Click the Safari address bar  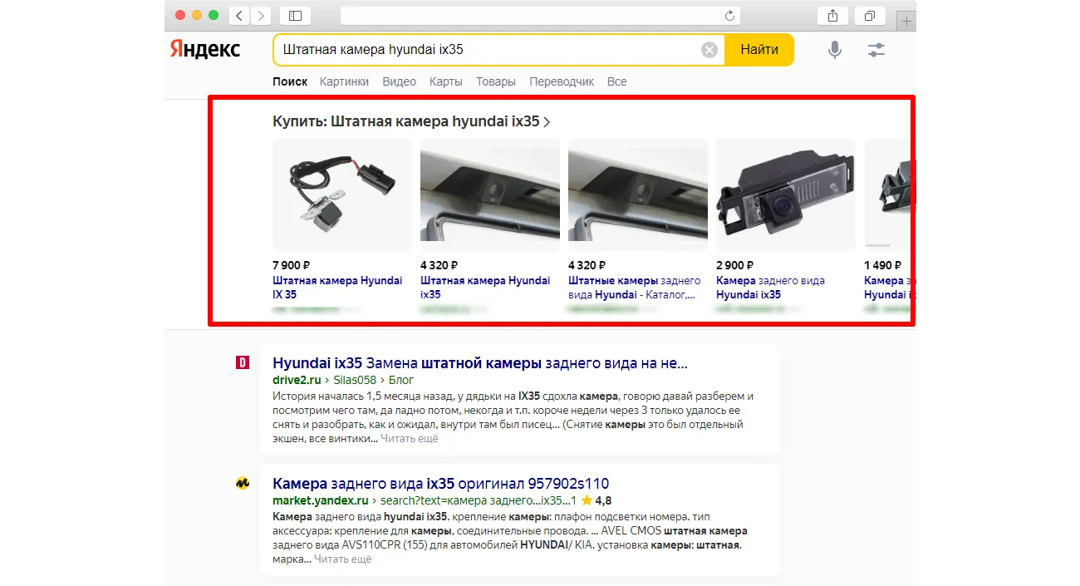[540, 16]
